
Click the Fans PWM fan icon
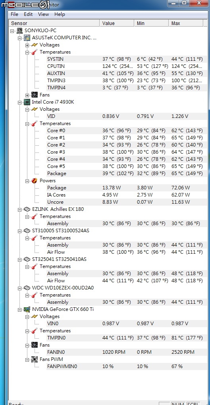[x=35, y=359]
